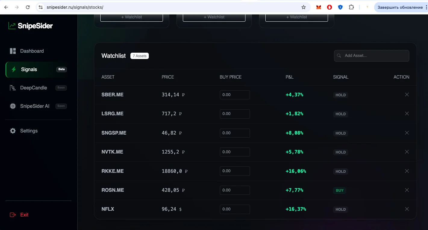The width and height of the screenshot is (428, 230).
Task: Click the 96,24 $ price
Action: pyautogui.click(x=172, y=209)
